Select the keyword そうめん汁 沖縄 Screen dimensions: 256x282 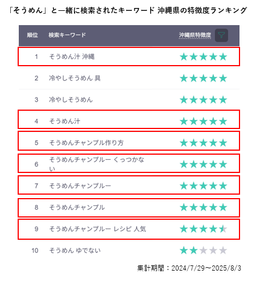[72, 57]
